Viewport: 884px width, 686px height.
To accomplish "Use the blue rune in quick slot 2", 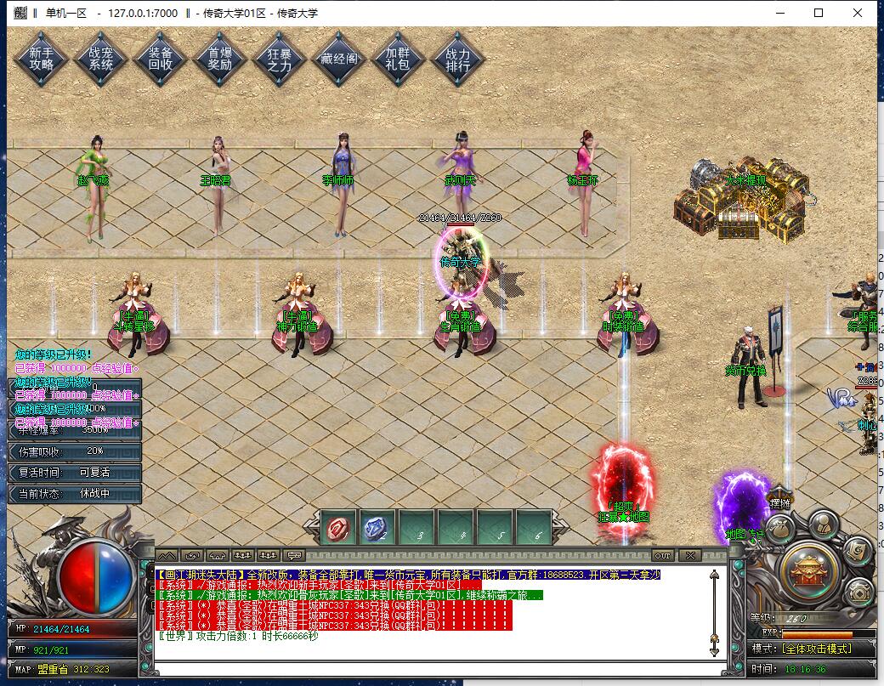I will 377,528.
